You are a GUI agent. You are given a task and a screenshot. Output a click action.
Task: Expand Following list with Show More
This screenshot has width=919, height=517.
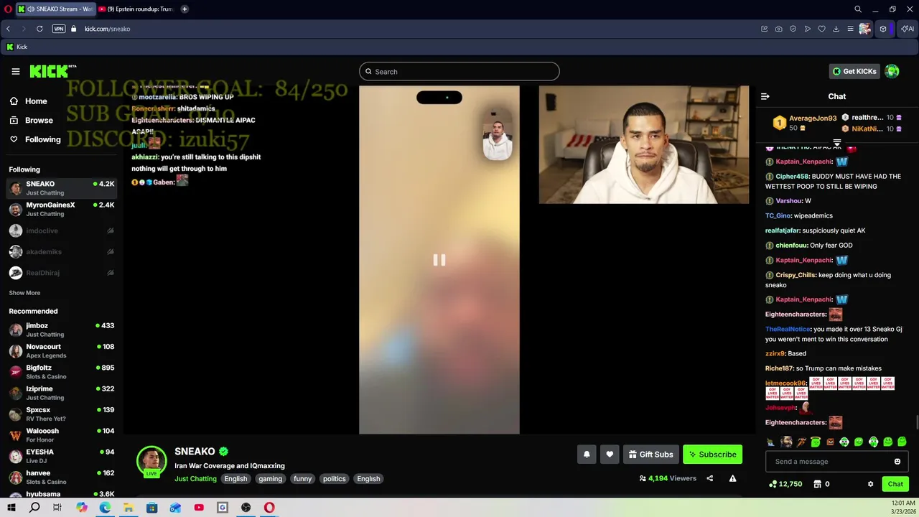tap(24, 293)
